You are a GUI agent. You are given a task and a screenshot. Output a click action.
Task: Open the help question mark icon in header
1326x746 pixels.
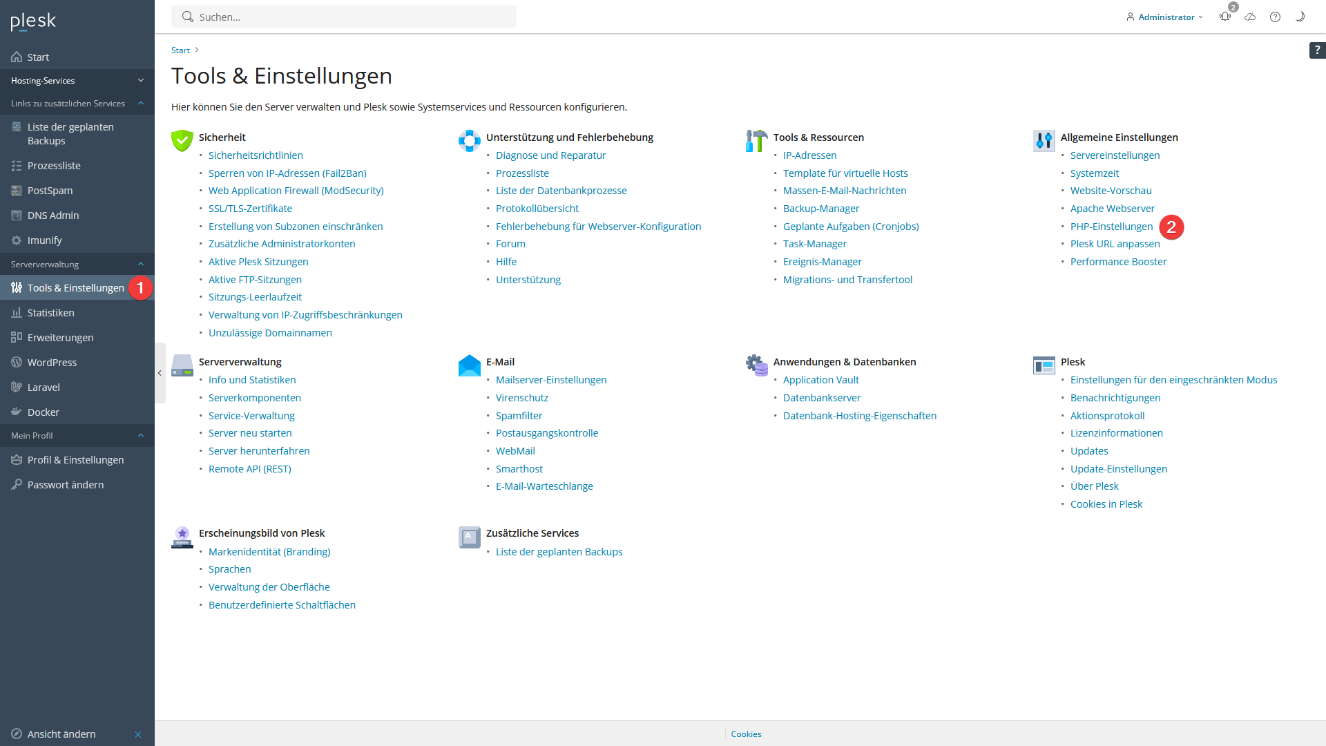[1275, 17]
